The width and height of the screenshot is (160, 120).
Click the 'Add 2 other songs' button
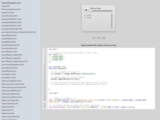99,38
